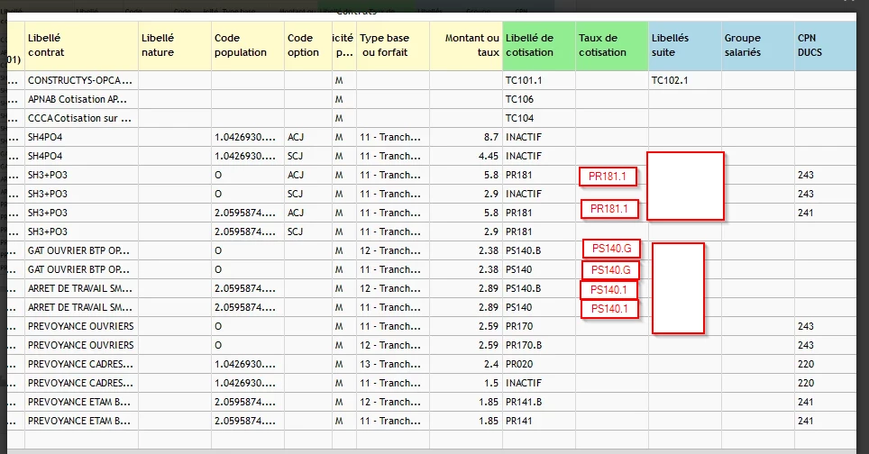
Task: Select 'PREVOYANCE ETAM B...' in the PR141.B row
Action: pyautogui.click(x=79, y=402)
